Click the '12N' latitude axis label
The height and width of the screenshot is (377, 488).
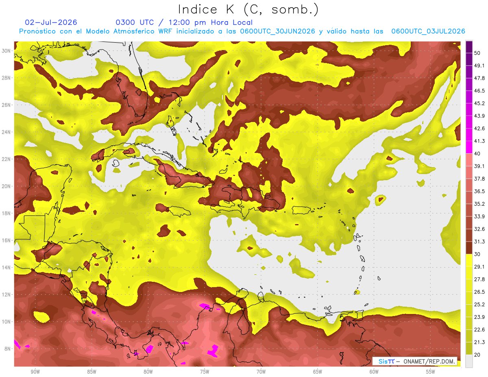7,294
